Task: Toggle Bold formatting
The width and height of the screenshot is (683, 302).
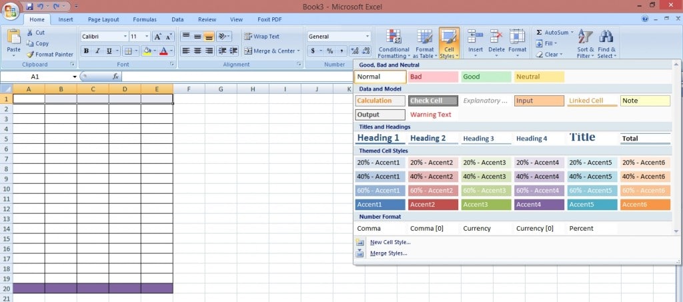Action: pos(86,51)
